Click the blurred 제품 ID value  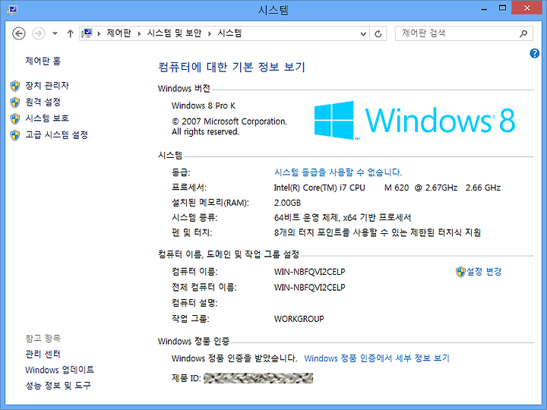tap(258, 378)
